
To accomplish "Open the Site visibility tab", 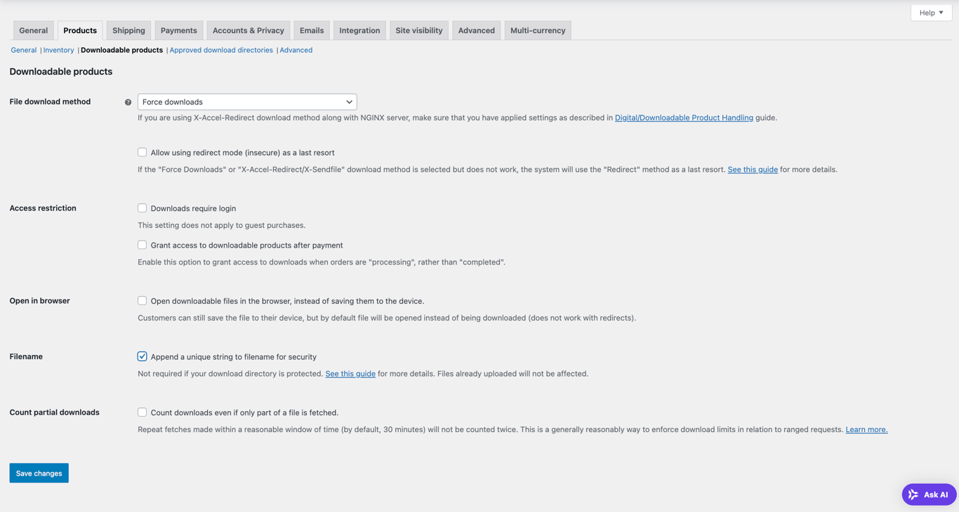I will click(x=418, y=29).
